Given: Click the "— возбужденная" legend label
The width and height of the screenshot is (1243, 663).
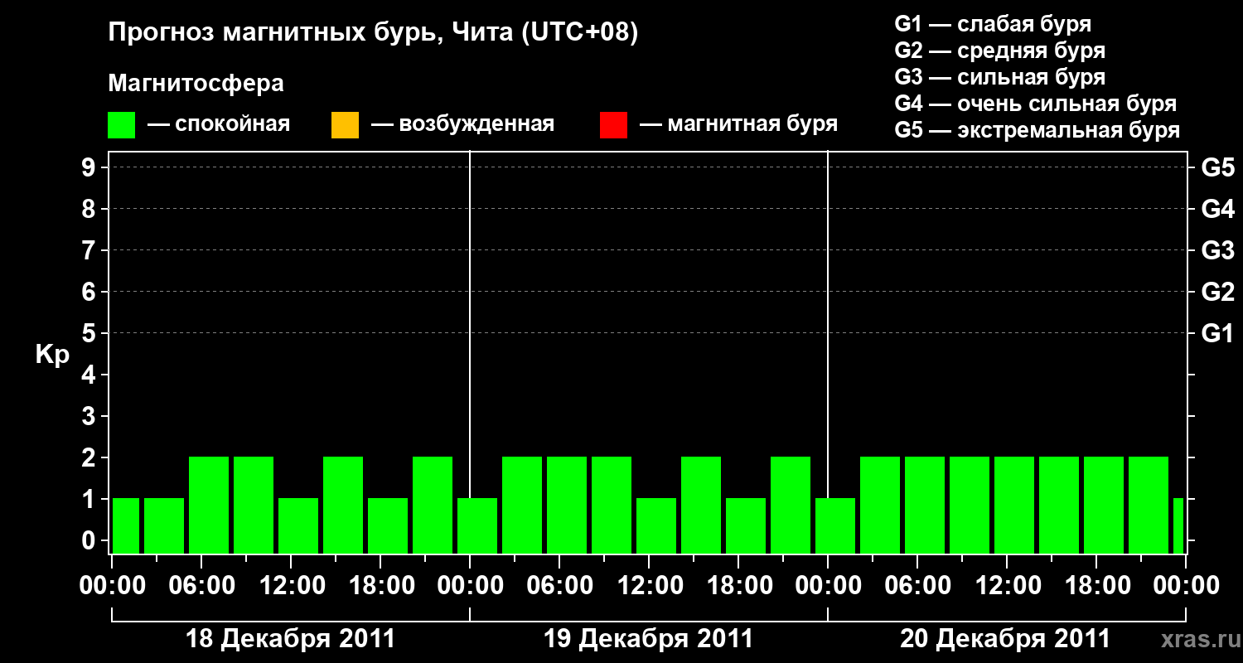Looking at the screenshot, I should click(462, 125).
